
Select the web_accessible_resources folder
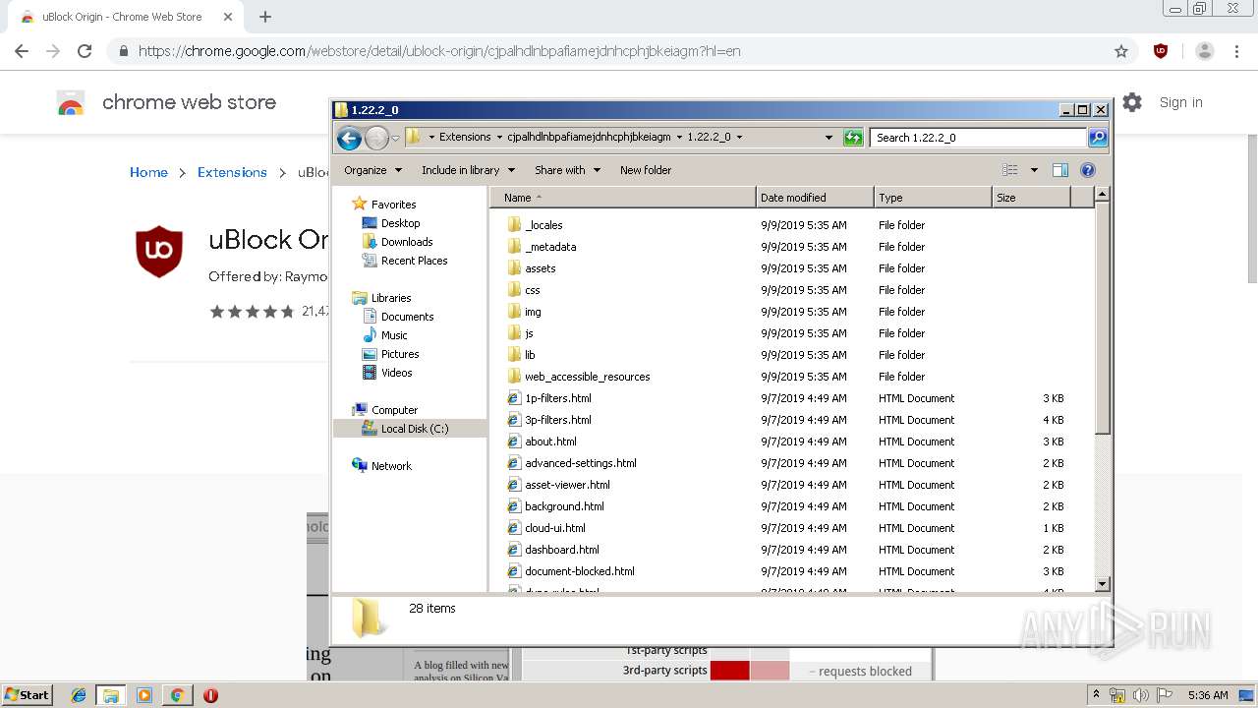coord(587,377)
